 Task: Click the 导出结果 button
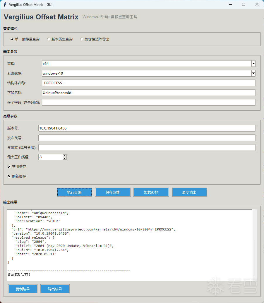tap(55, 289)
